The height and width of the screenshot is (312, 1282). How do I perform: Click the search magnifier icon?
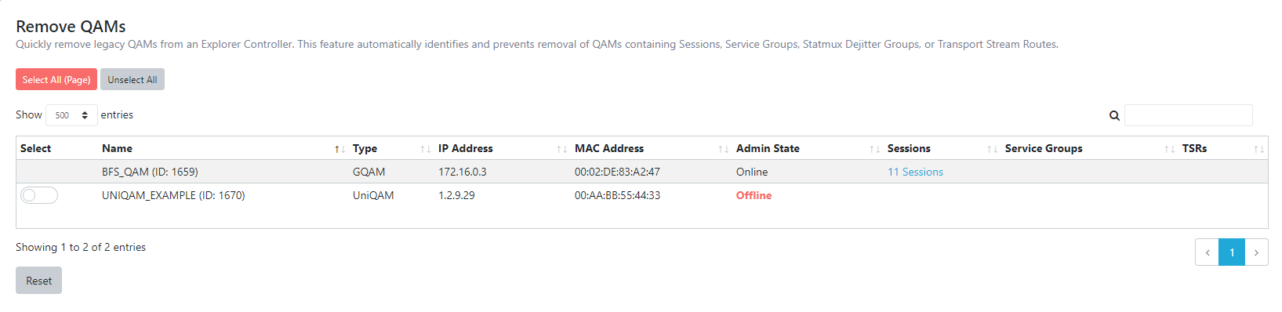tap(1114, 115)
